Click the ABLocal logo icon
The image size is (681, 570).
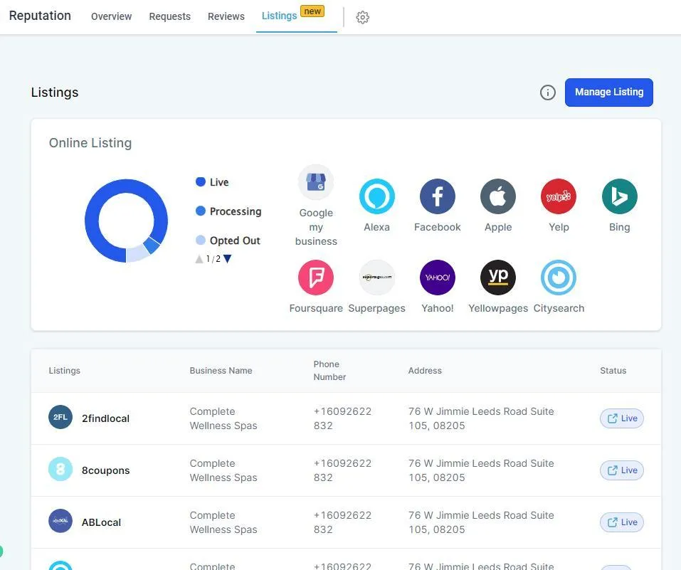(60, 521)
